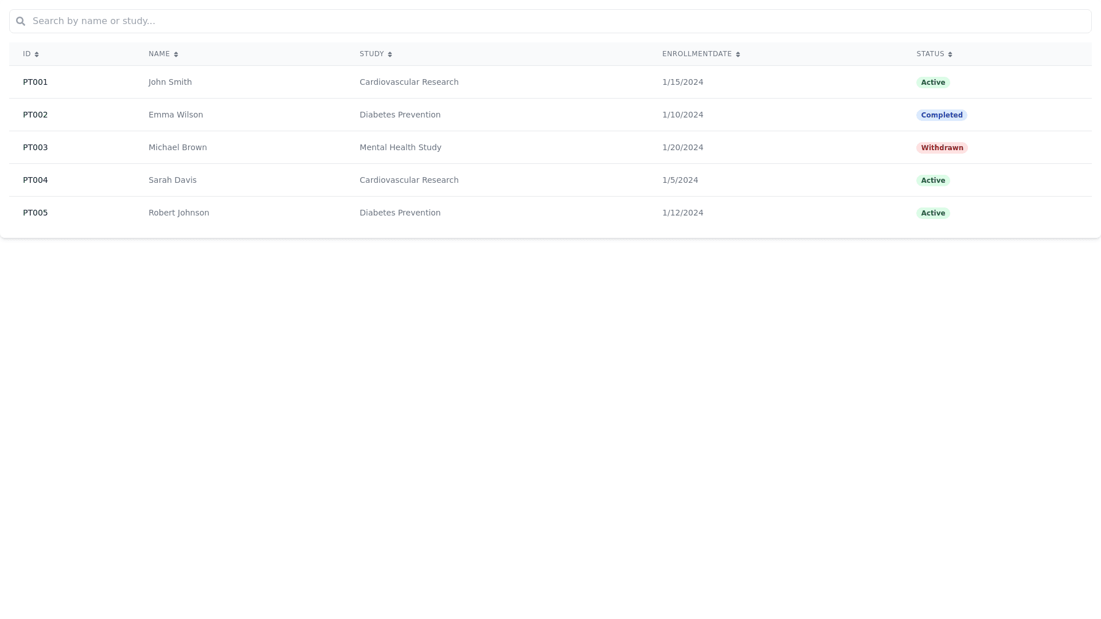
Task: Click the name Emma Wilson
Action: pyautogui.click(x=175, y=115)
